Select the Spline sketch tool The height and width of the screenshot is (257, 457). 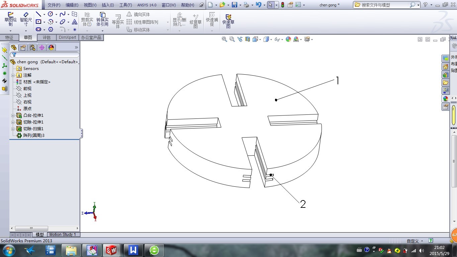coord(62,14)
